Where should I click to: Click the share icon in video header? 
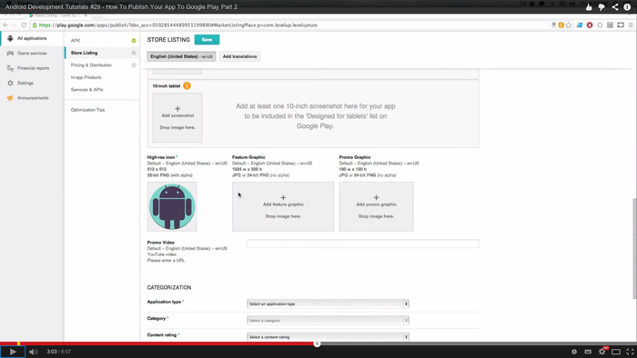(x=615, y=7)
